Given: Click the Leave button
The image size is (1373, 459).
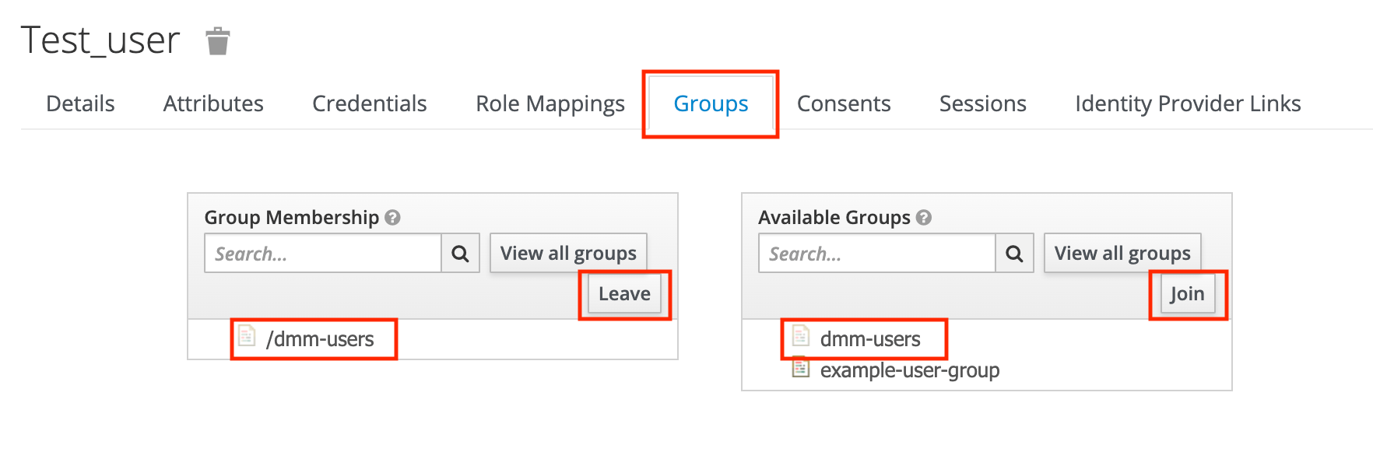Looking at the screenshot, I should 624,294.
